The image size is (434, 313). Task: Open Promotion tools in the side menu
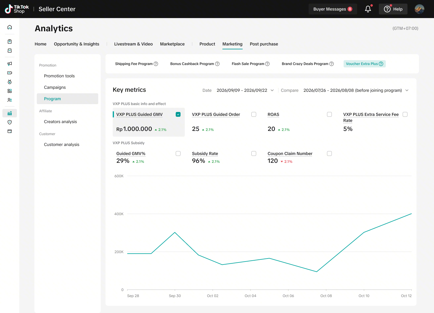[x=59, y=76]
